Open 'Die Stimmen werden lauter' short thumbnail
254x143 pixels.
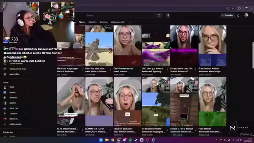coord(127,46)
